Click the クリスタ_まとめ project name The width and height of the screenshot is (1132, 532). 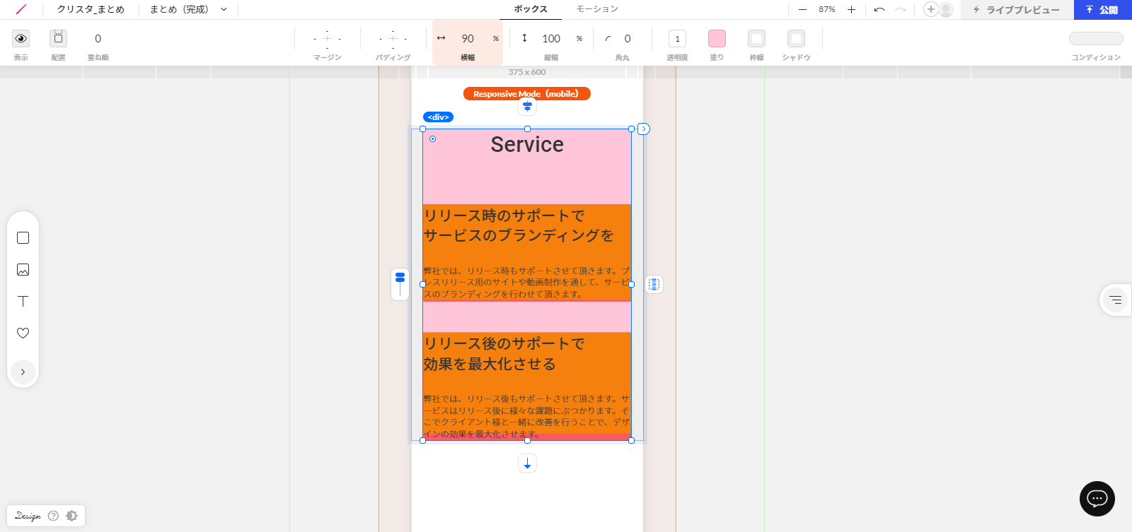coord(91,9)
